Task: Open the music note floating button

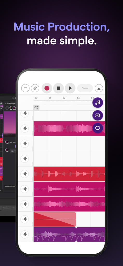Action: click(98, 103)
